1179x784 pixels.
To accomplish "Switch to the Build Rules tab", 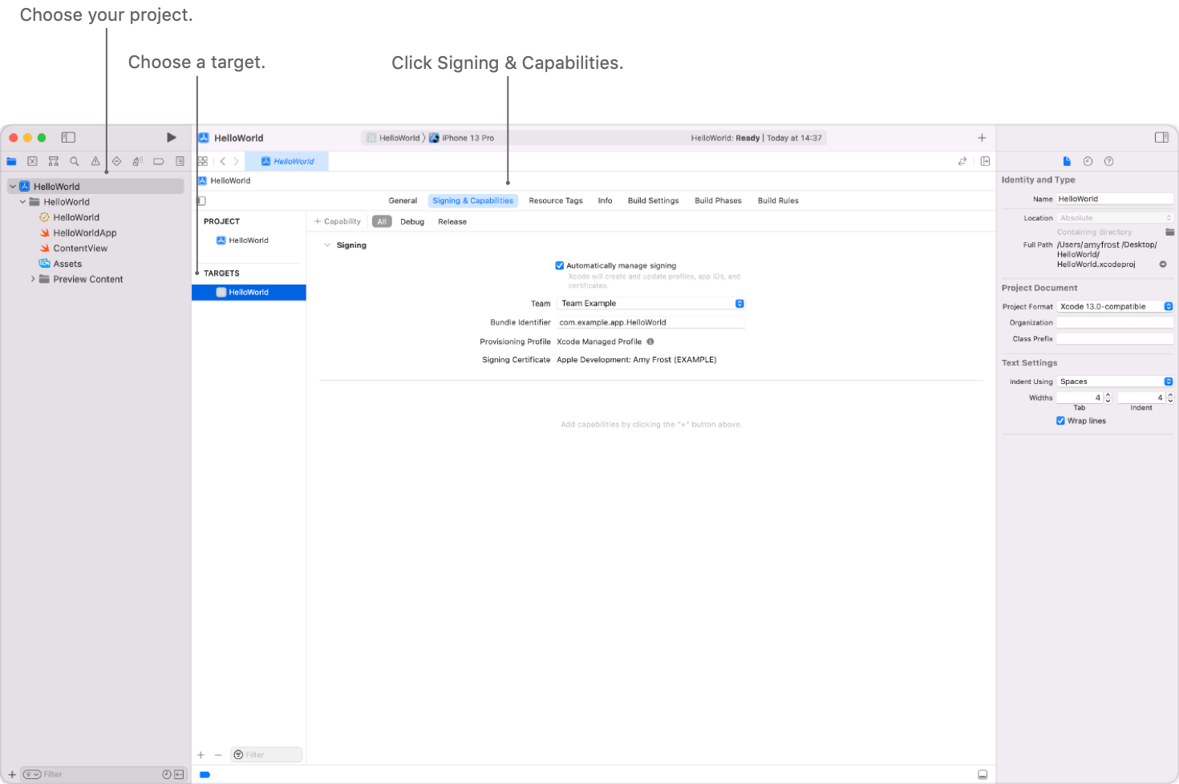I will pyautogui.click(x=778, y=200).
